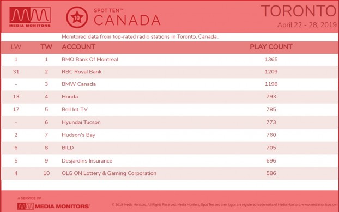Viewport: 339px width, 212px height.
Task: Click the Media Monitors waveform logo
Action: [30, 17]
